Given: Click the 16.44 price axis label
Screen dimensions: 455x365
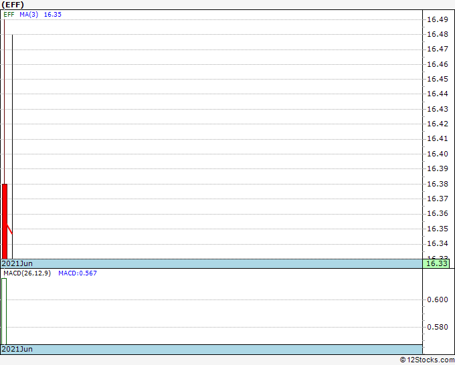Looking at the screenshot, I should click(438, 94).
